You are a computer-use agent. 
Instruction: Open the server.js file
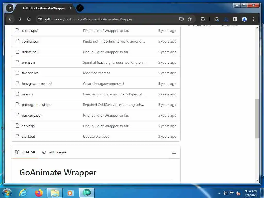[x=28, y=126]
